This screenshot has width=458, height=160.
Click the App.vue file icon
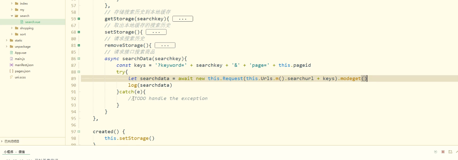[x=11, y=53]
